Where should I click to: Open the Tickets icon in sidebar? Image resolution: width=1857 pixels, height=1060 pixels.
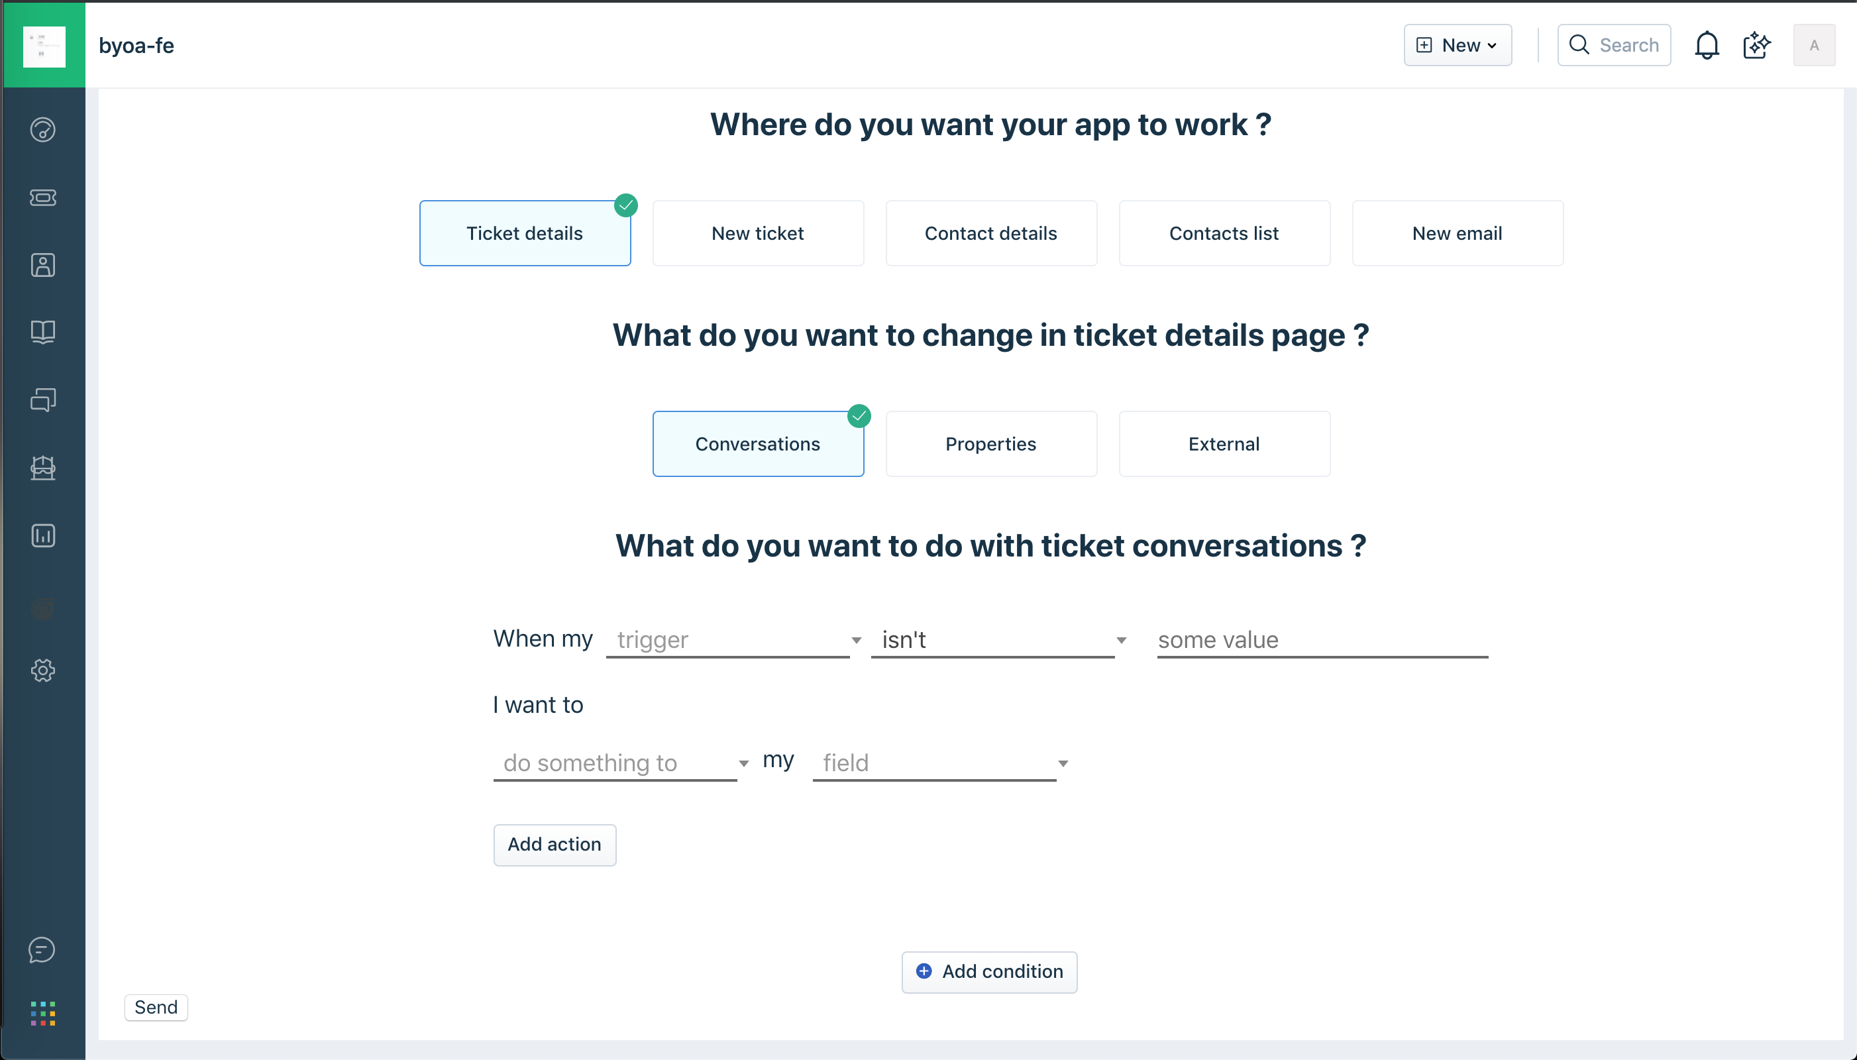pyautogui.click(x=43, y=197)
